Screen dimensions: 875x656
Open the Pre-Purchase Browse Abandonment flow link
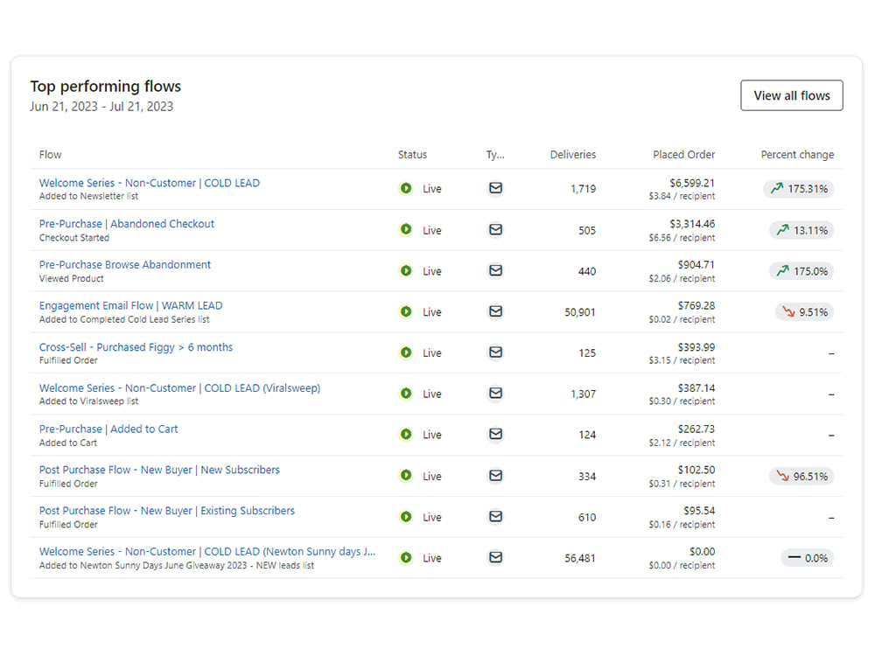coord(124,264)
